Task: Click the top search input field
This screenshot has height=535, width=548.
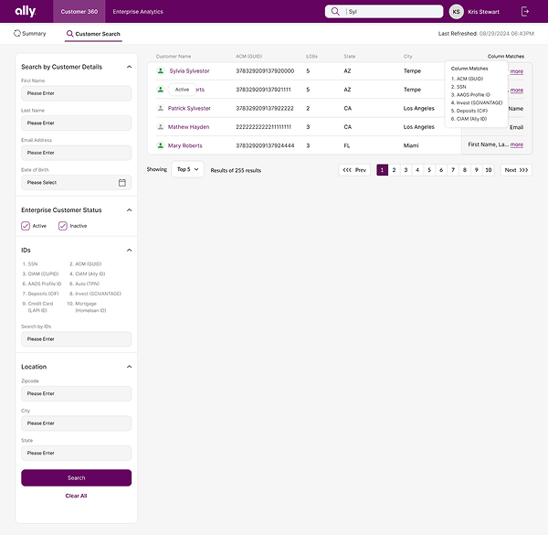Action: 384,12
